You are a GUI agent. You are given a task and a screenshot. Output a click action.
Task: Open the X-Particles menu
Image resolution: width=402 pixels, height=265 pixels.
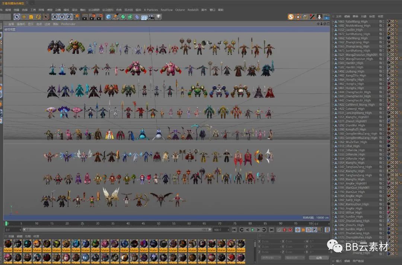tap(151, 10)
